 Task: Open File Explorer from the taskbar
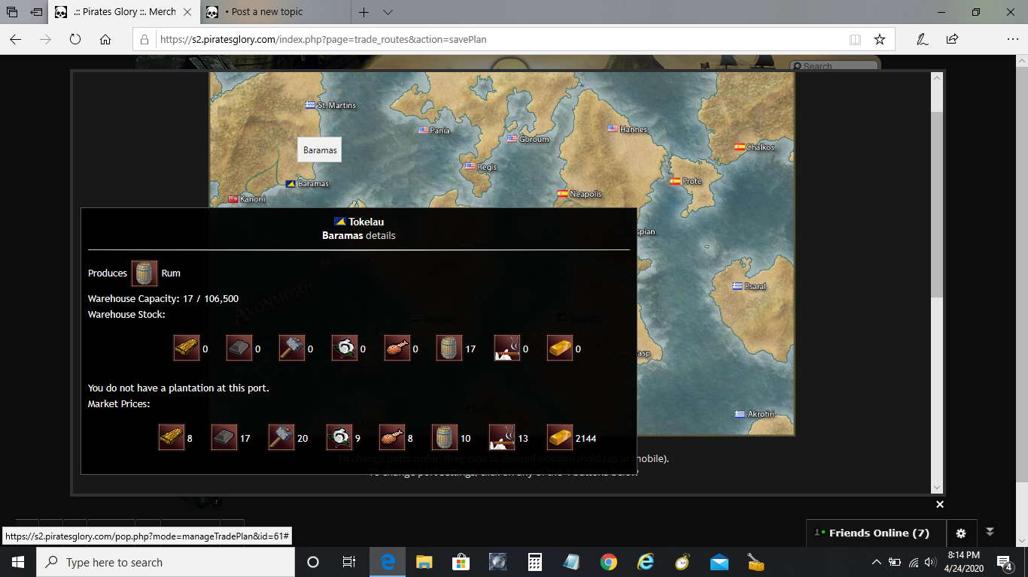point(424,562)
